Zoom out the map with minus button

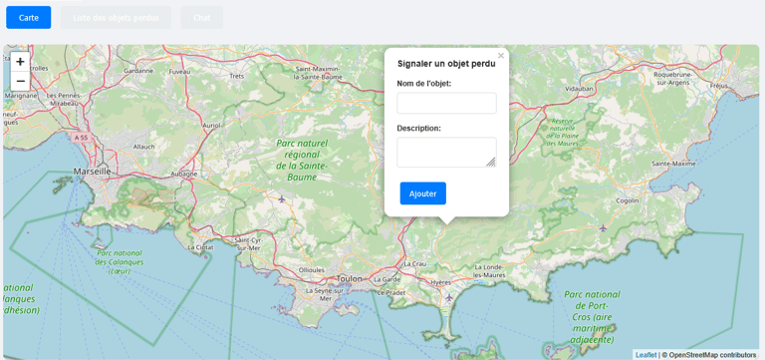pos(21,81)
